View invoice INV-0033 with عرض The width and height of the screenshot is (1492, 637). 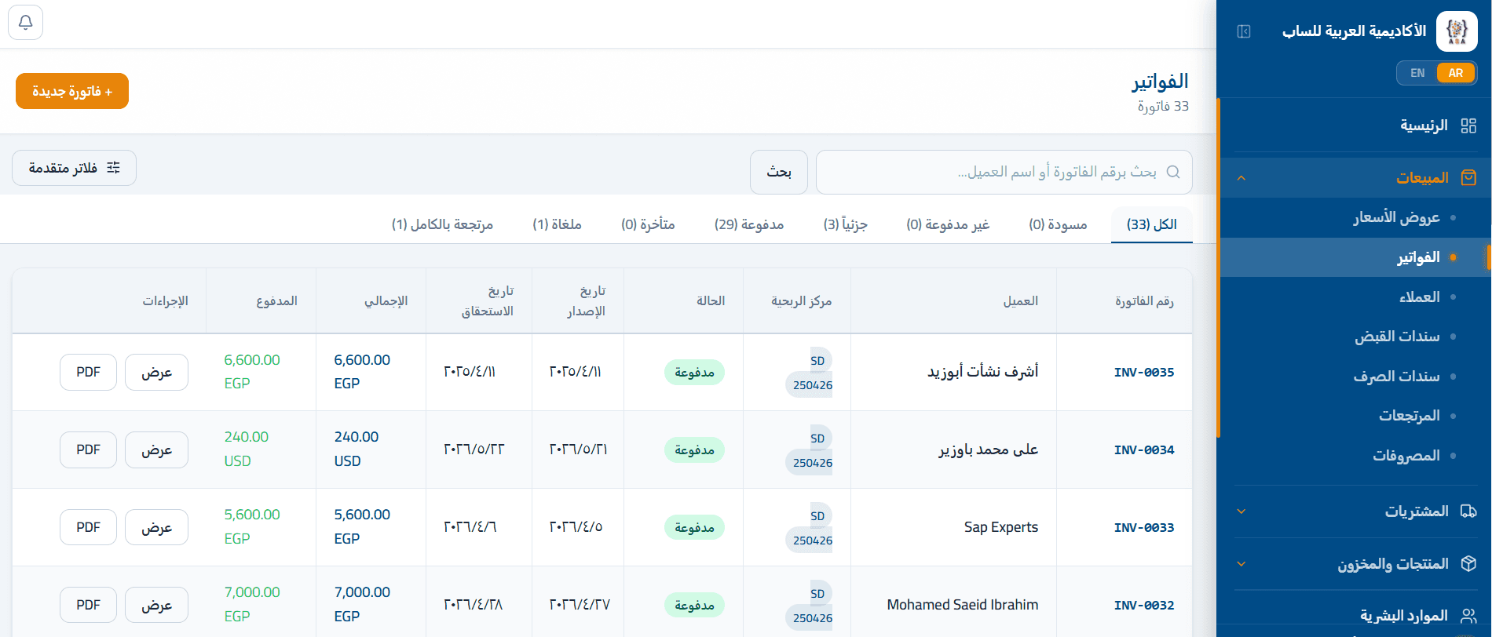[156, 527]
